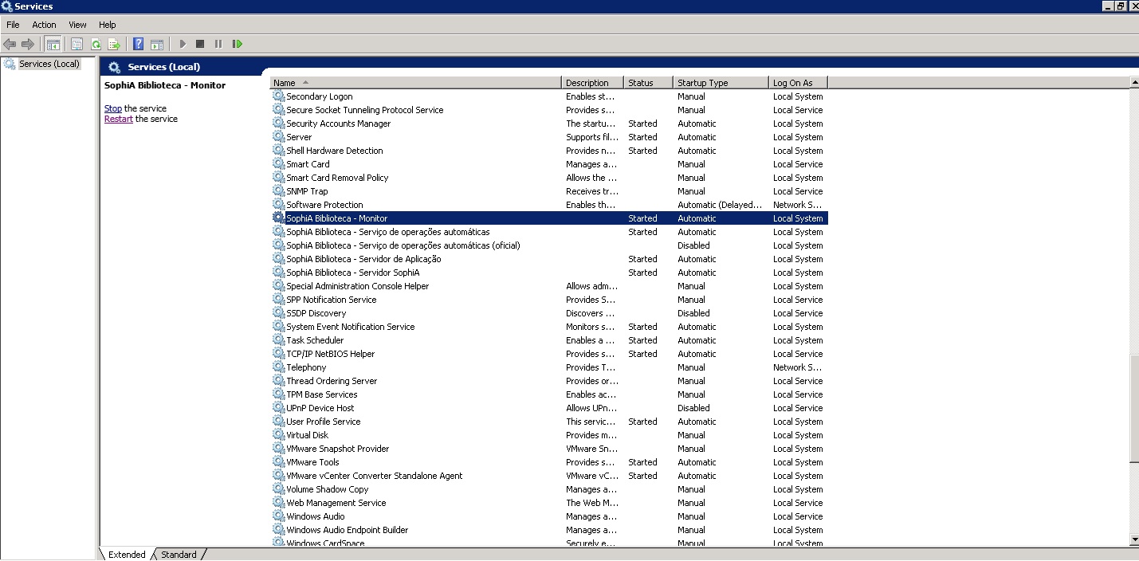Click gear icon beside Telephony service
This screenshot has width=1139, height=561.
point(278,367)
